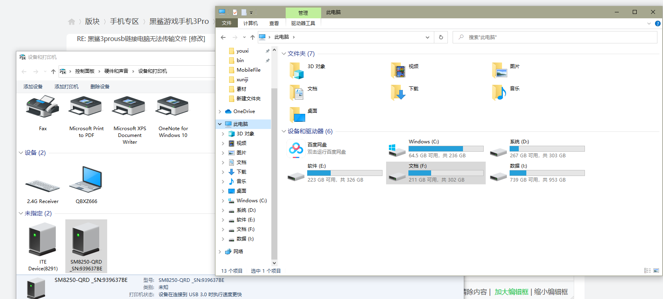Open 版块 breadcrumb link
This screenshot has width=663, height=299.
pos(92,21)
